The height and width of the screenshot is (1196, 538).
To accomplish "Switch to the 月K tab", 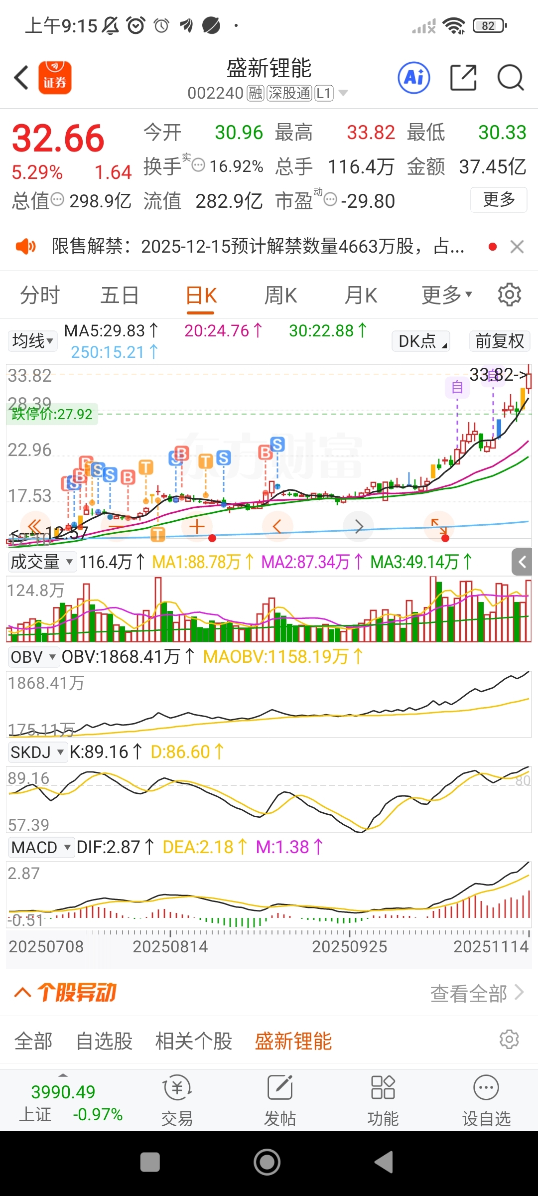I will tap(361, 295).
